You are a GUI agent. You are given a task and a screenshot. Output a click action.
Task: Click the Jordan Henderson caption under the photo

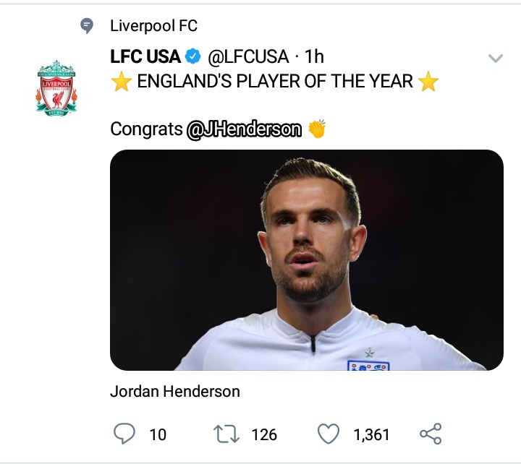tap(174, 392)
